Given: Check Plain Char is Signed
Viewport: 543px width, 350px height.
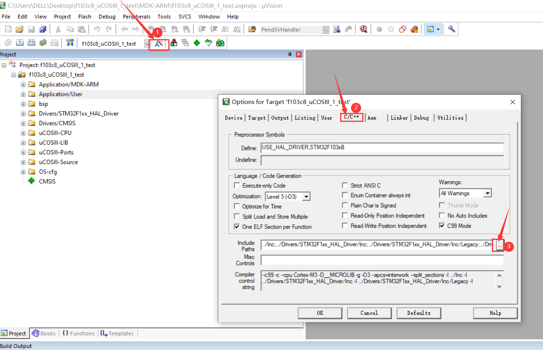Looking at the screenshot, I should (345, 205).
